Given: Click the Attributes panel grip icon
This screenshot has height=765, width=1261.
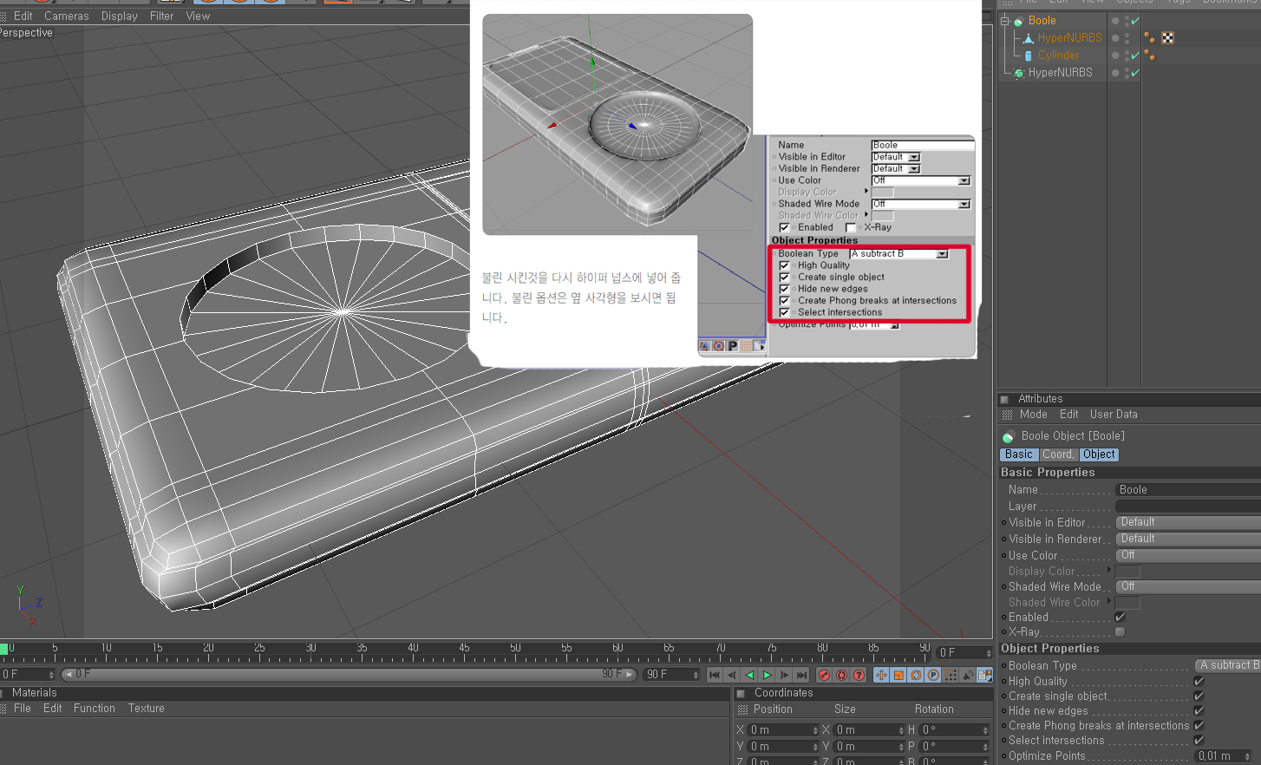Looking at the screenshot, I should point(1007,415).
